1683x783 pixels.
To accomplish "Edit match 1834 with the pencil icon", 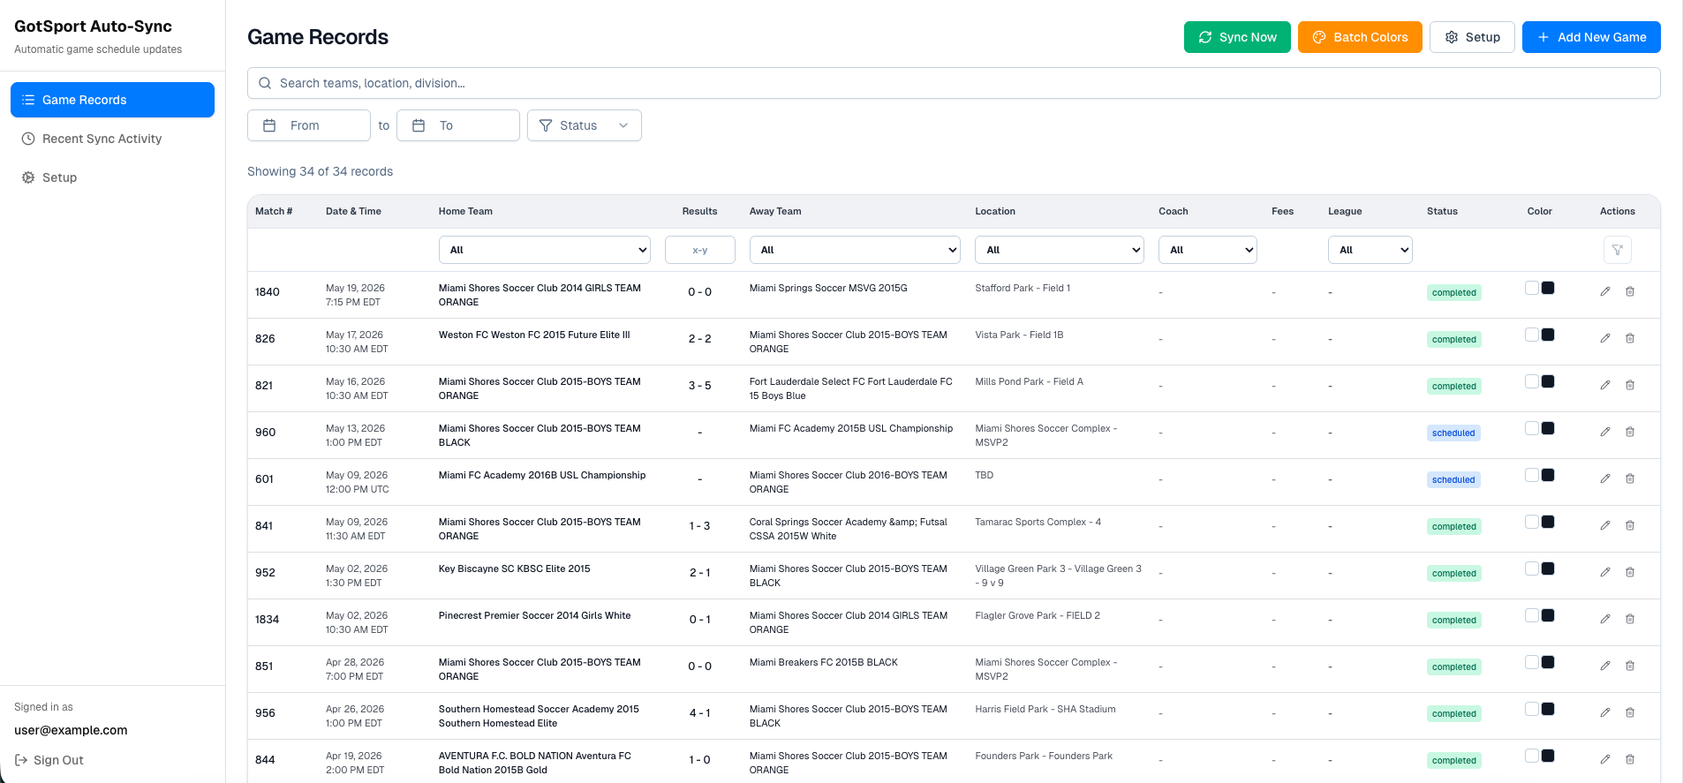I will (1605, 619).
